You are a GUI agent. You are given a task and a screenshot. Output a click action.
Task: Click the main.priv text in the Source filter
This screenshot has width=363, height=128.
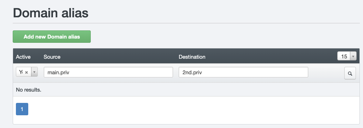(x=58, y=72)
